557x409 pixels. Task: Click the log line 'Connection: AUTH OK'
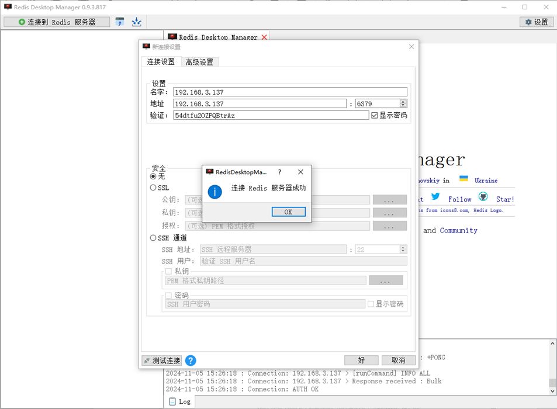(283, 389)
